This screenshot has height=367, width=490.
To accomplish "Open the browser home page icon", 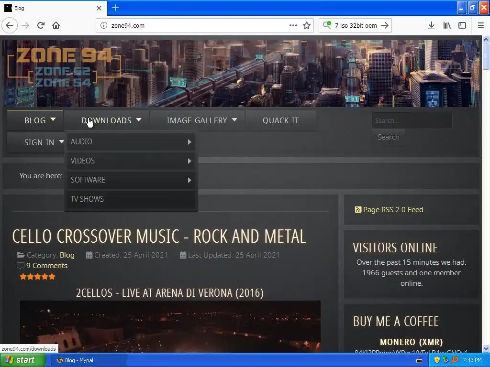I will point(56,25).
